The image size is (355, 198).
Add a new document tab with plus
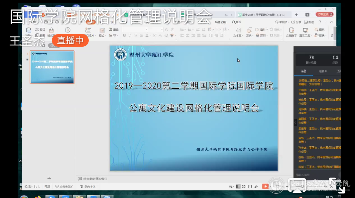[x=296, y=15]
